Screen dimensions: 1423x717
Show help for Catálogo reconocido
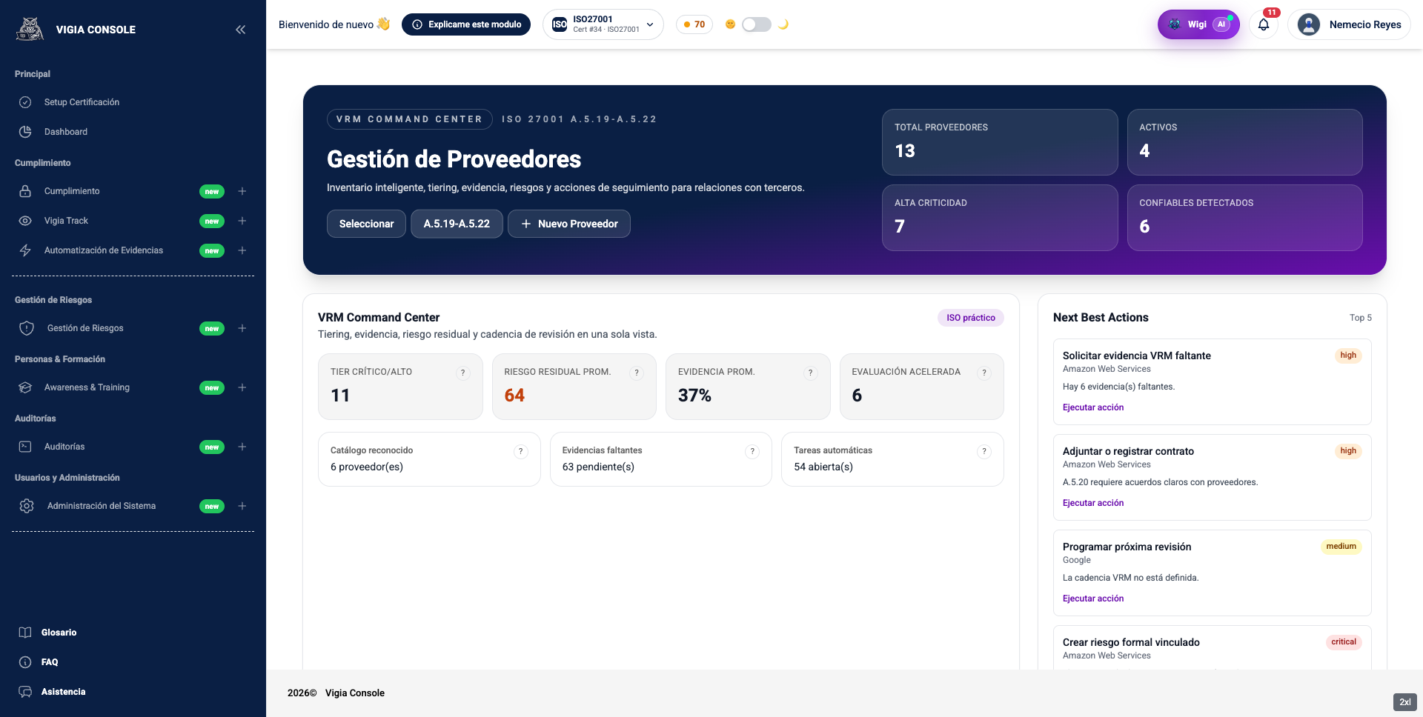[521, 451]
